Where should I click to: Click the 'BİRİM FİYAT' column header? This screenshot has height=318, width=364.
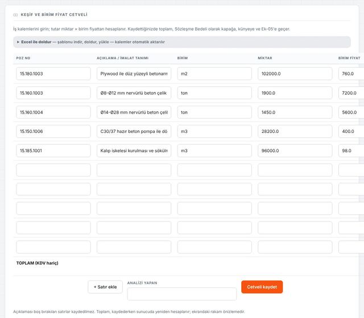[x=349, y=58]
